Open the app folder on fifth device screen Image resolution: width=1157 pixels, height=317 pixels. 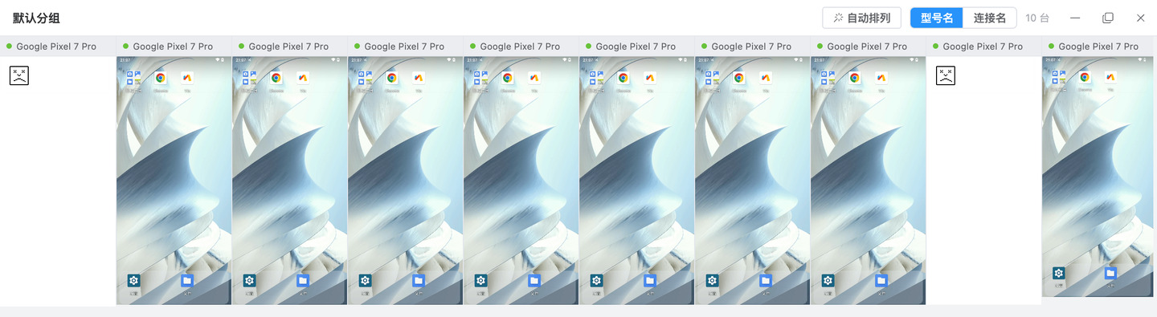point(480,78)
